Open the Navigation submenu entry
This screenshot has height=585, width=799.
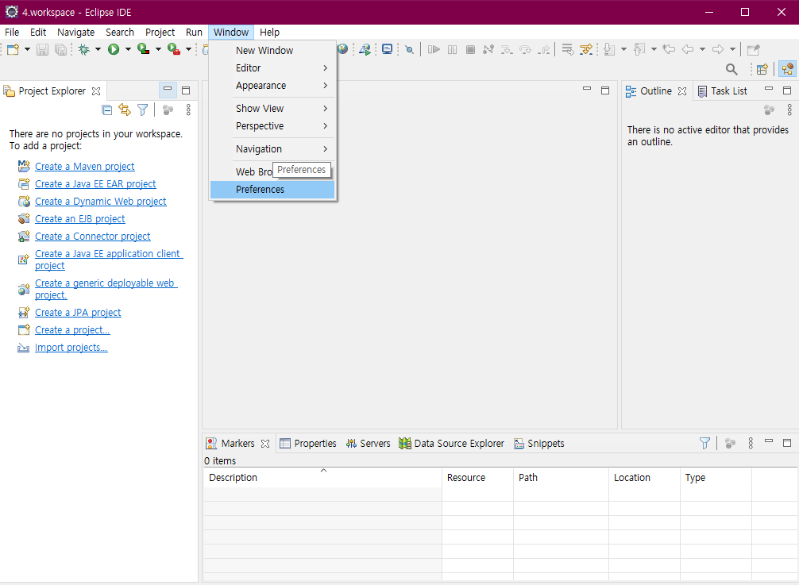pyautogui.click(x=272, y=148)
